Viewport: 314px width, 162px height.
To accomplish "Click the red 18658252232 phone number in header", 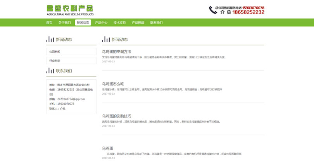I will [x=248, y=12].
